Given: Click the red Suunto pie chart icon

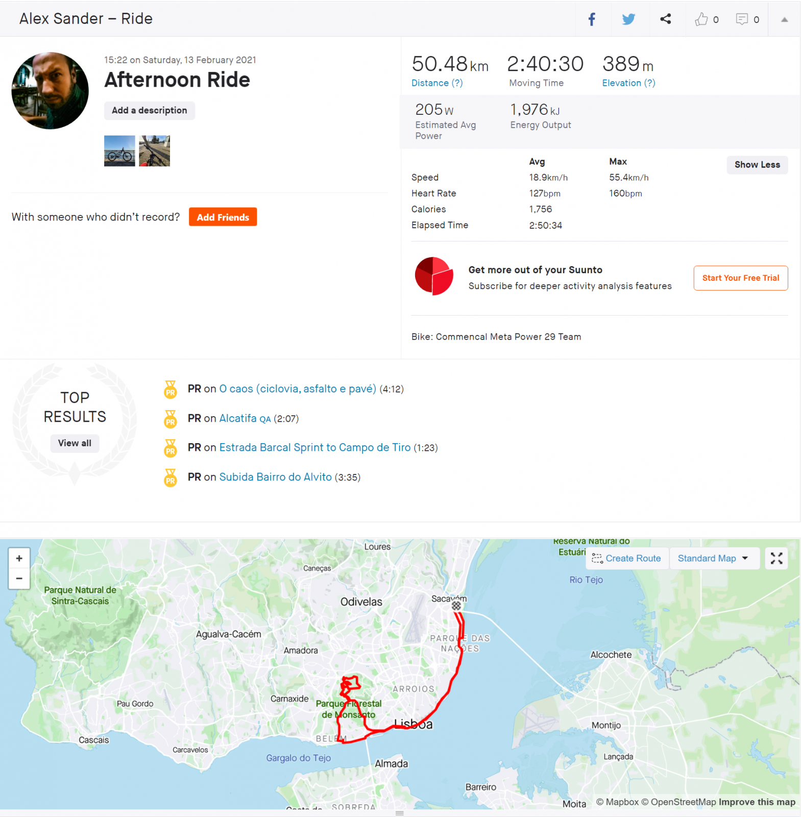Looking at the screenshot, I should (434, 276).
